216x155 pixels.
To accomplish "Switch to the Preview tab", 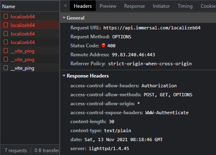I will point(108,6).
